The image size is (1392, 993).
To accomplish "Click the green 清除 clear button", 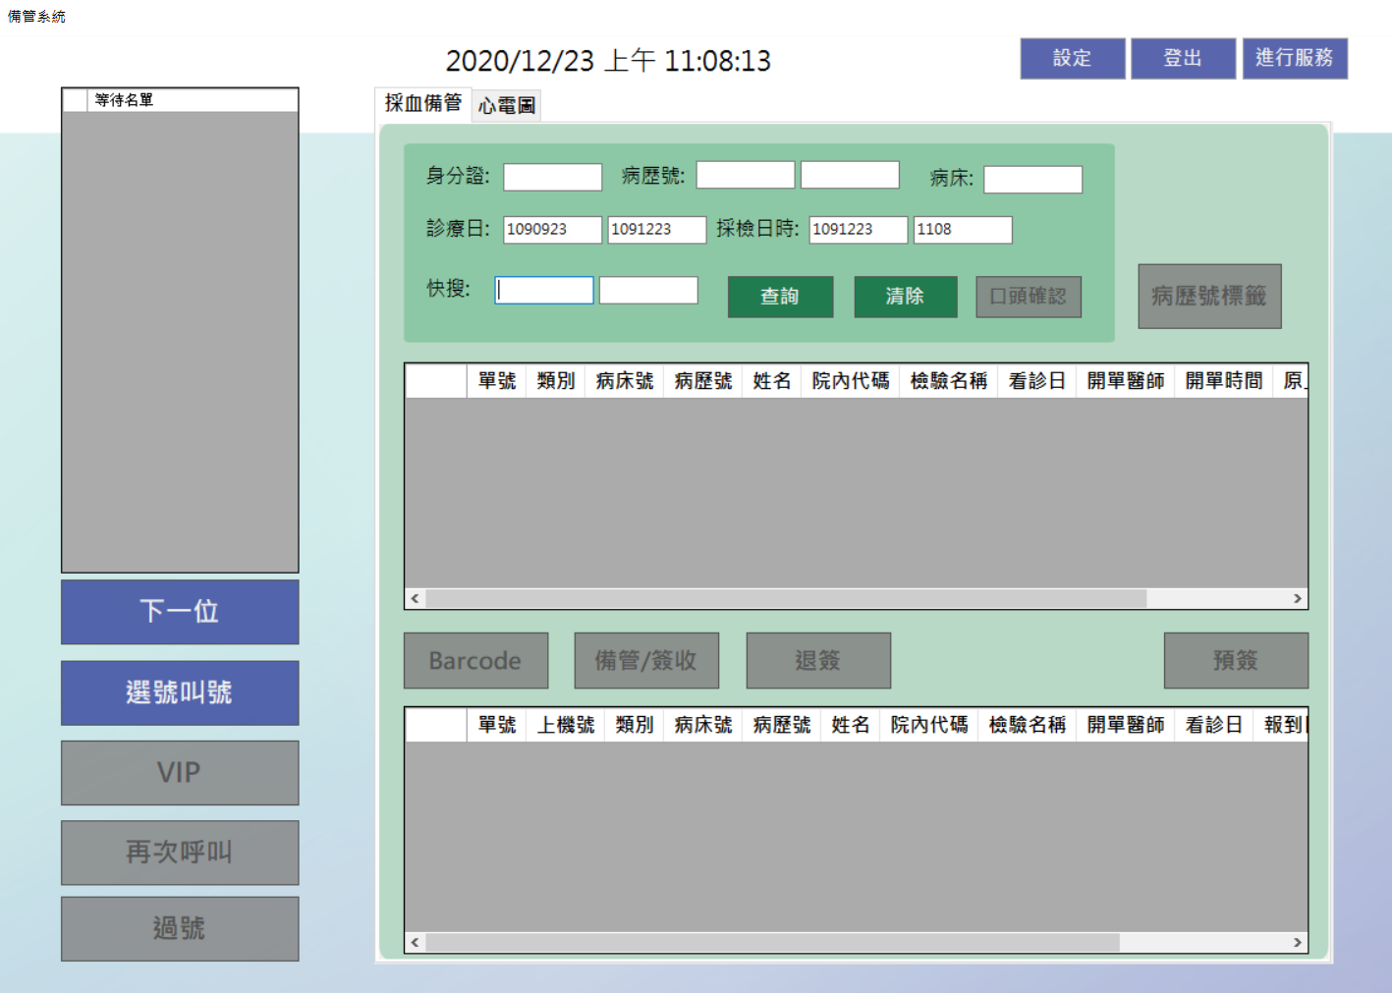I will pyautogui.click(x=906, y=297).
